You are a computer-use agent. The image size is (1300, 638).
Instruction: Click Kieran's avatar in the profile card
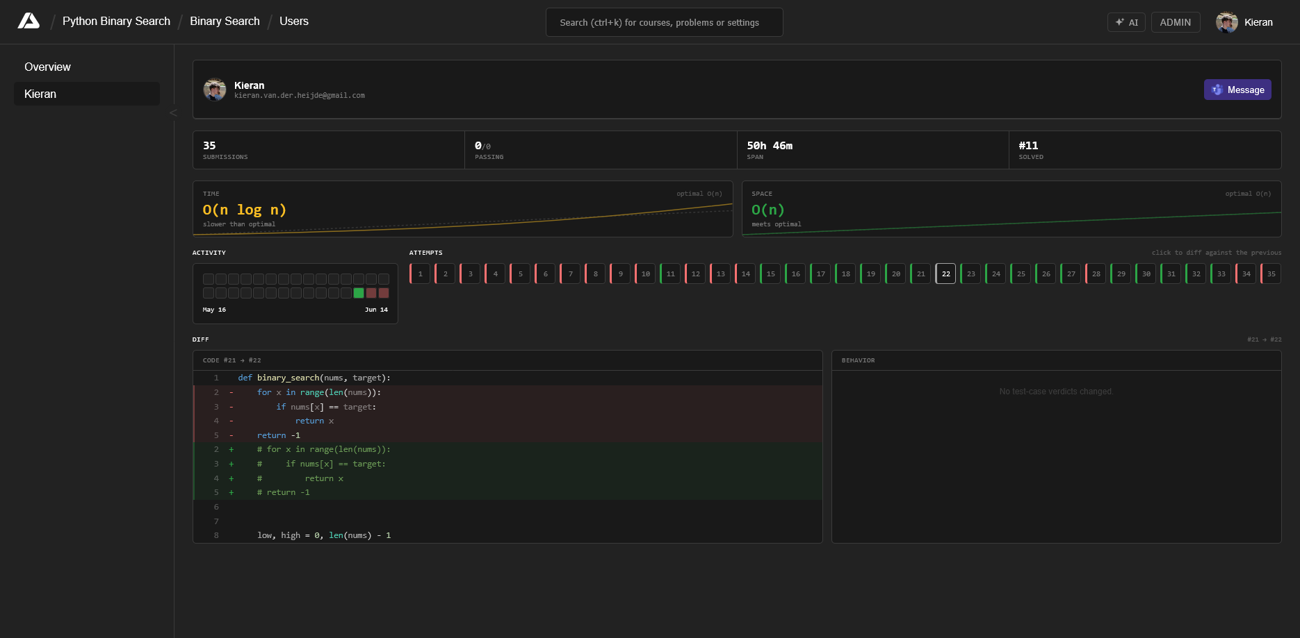[x=215, y=90]
